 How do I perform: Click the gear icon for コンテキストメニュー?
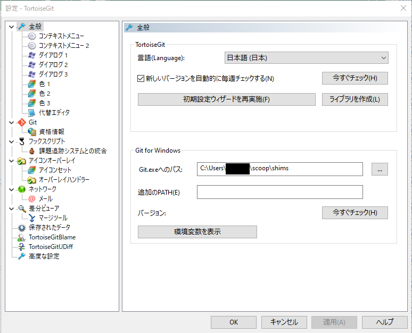pyautogui.click(x=32, y=36)
